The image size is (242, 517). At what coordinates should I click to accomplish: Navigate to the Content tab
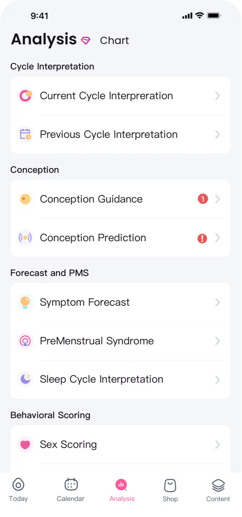tap(218, 490)
